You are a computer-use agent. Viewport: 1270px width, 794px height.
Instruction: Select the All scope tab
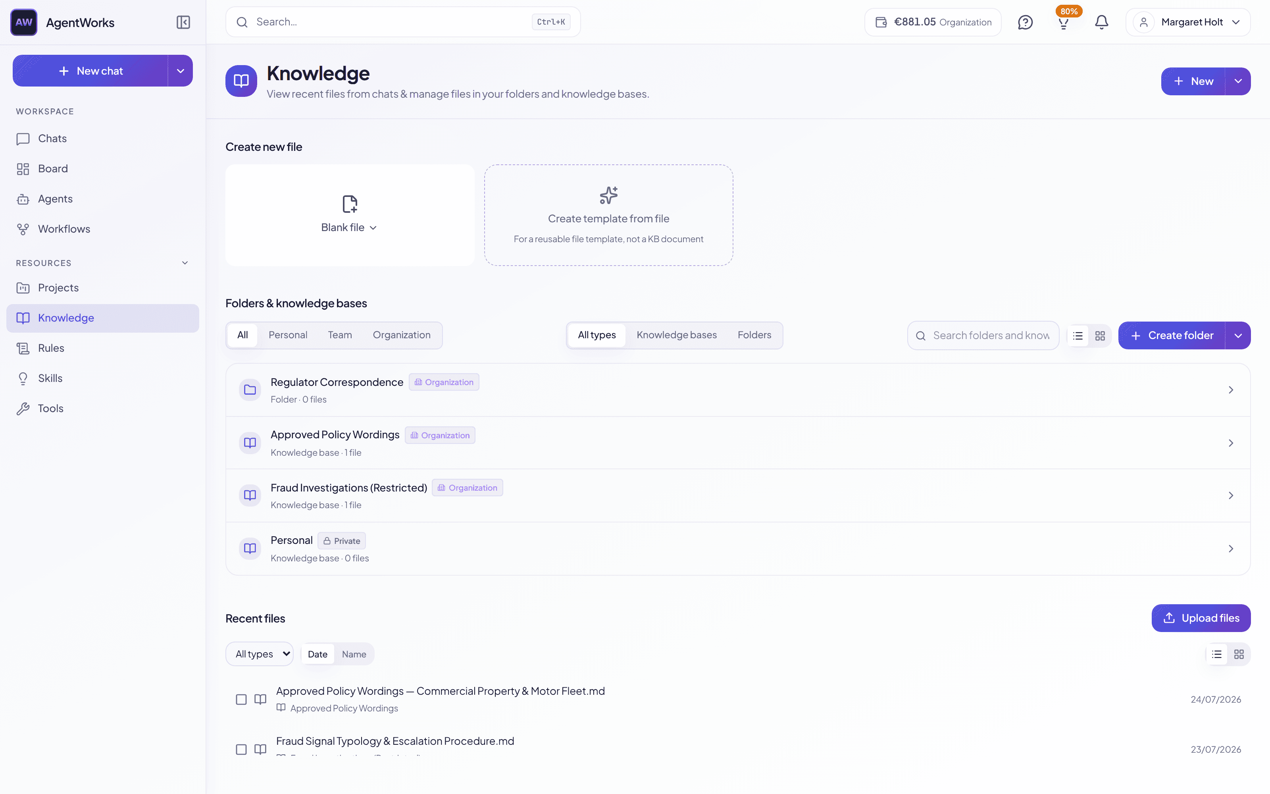[242, 335]
